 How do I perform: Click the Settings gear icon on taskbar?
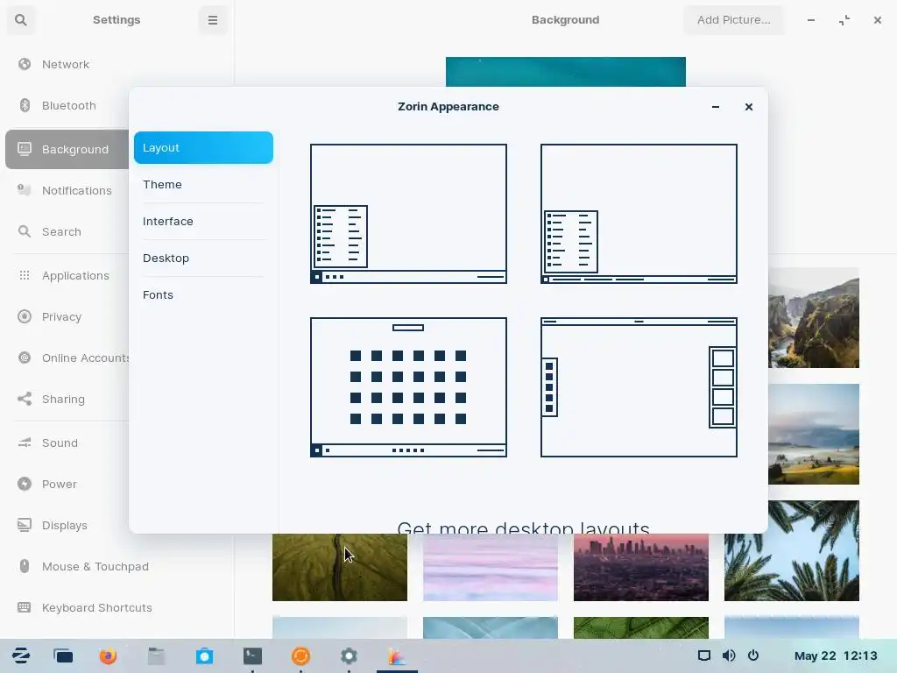[x=349, y=655]
